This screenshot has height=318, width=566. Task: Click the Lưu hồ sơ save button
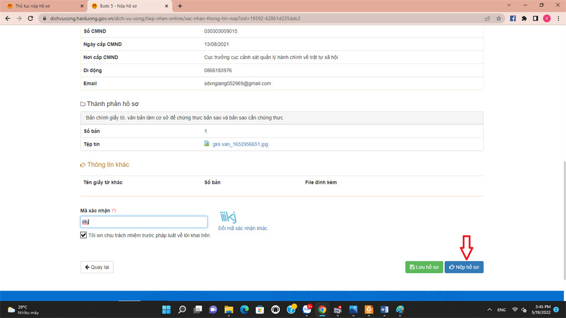pos(424,267)
